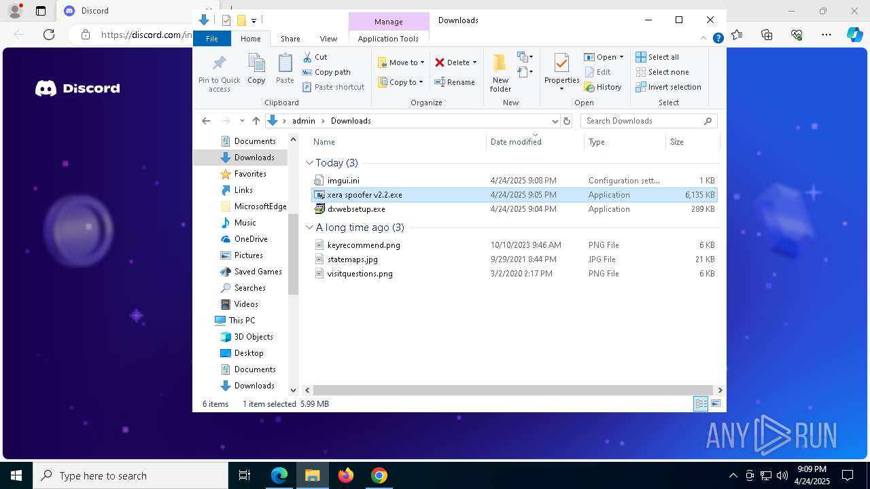Create a New folder
The width and height of the screenshot is (870, 489).
point(500,73)
